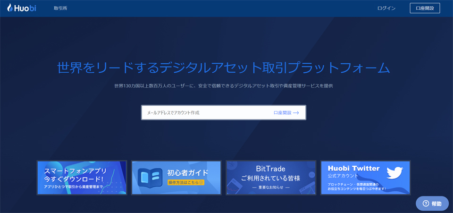Click the Twitter bird icon
The image size is (453, 213).
[x=394, y=173]
